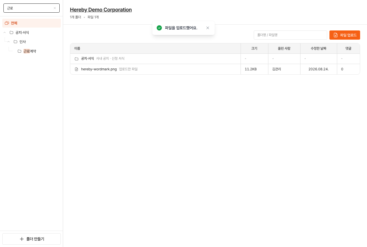Click the file icon beside hereby-wordmark.png
The image size is (367, 247).
point(77,69)
